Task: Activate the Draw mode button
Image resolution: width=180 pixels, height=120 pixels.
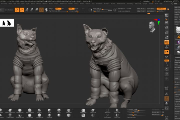Action: [22, 10]
